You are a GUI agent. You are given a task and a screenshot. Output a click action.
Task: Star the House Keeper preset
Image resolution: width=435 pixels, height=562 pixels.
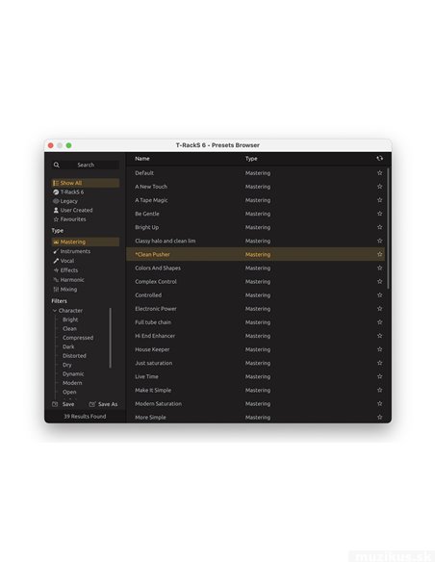379,349
